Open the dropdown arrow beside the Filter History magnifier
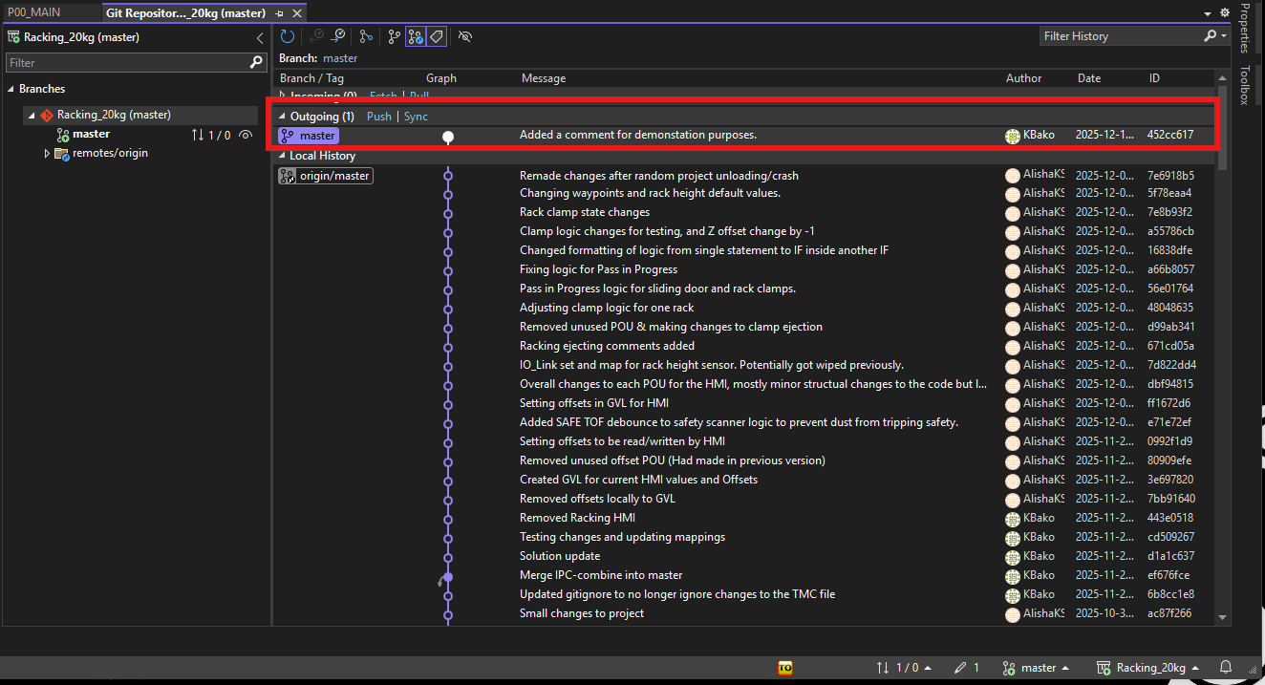This screenshot has width=1265, height=685. coord(1224,36)
